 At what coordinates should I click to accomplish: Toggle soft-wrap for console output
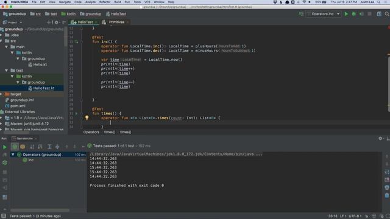(387, 172)
